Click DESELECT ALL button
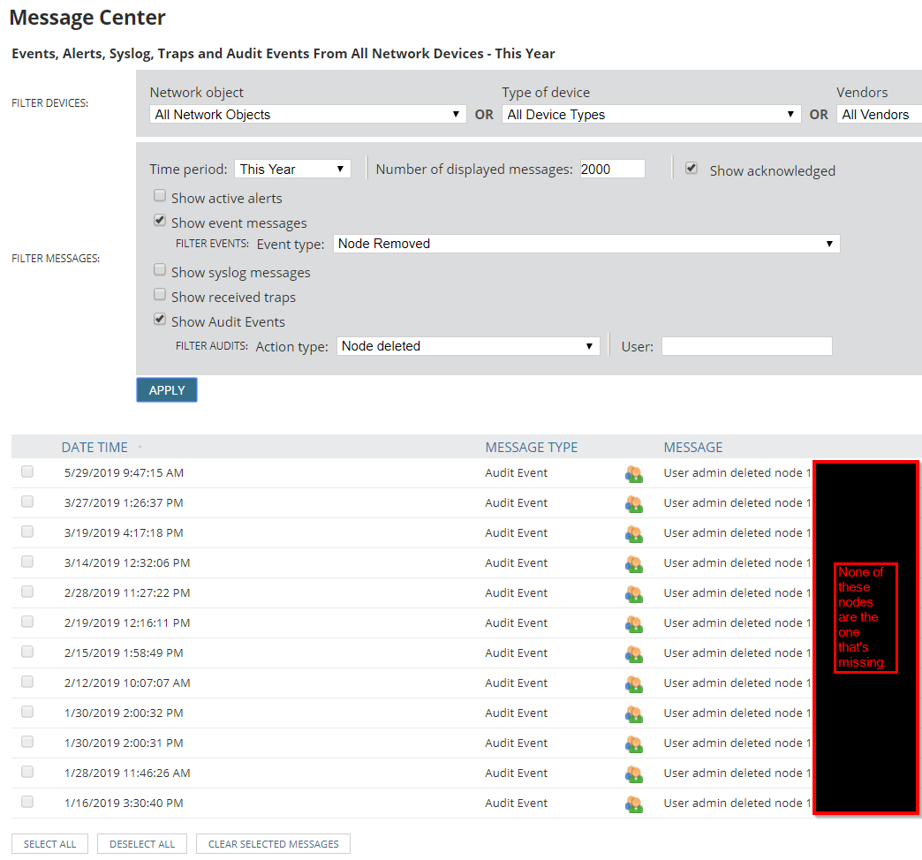This screenshot has width=922, height=860. point(142,843)
